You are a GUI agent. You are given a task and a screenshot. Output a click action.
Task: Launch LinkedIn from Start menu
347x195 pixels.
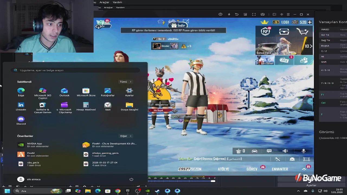21,106
